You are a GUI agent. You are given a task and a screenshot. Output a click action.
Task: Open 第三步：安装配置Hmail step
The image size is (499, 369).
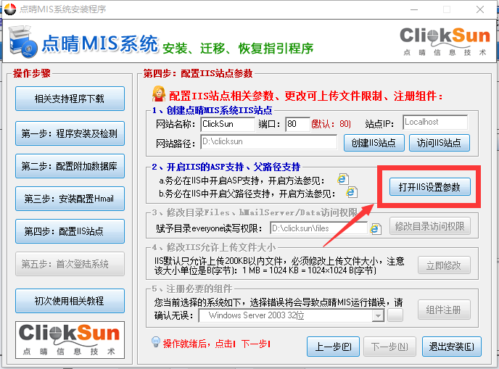pyautogui.click(x=70, y=199)
